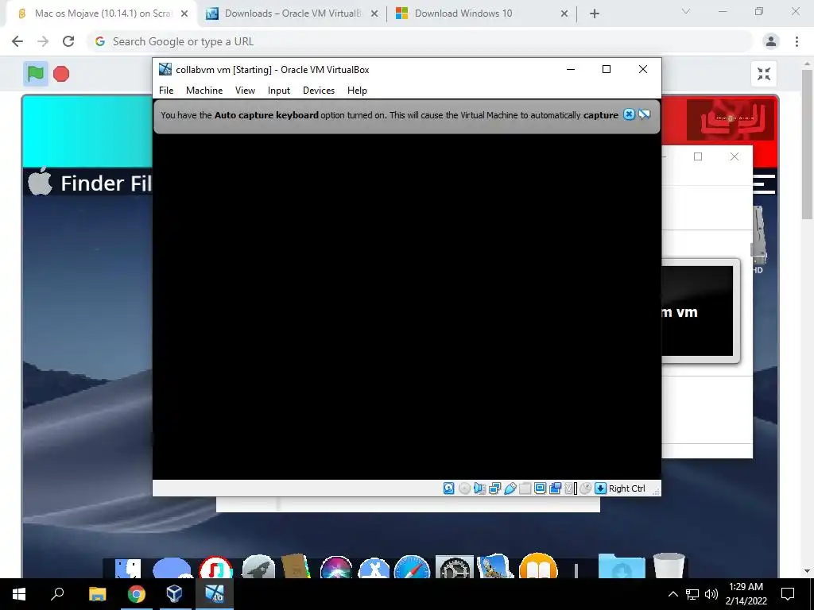Click the Right Ctrl host key label
Image resolution: width=814 pixels, height=610 pixels.
click(626, 488)
